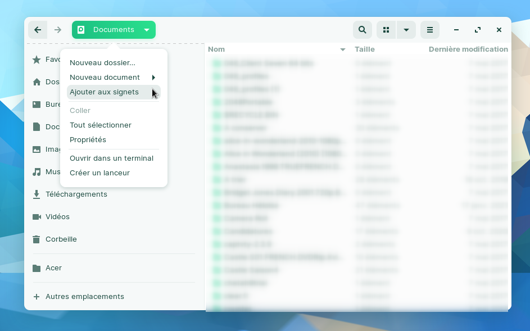Choose Tout sélectionner in the menu
This screenshot has width=530, height=331.
coord(101,125)
